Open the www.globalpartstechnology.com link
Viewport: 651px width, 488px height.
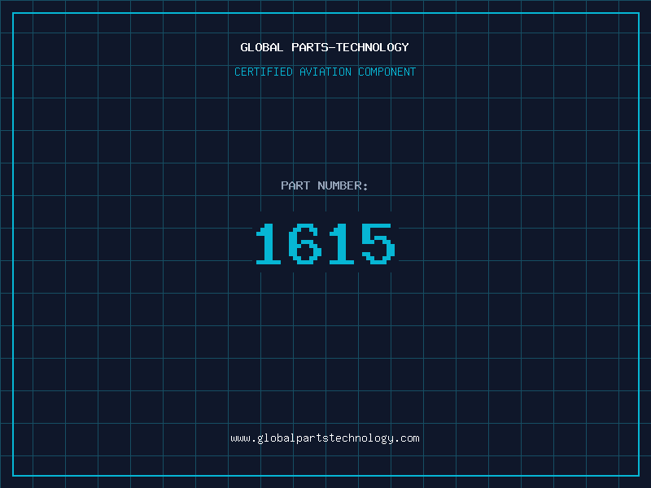coord(325,438)
